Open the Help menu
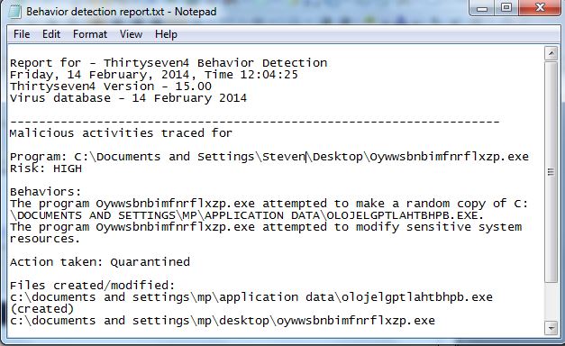Viewport: 565px width, 346px height. point(166,34)
